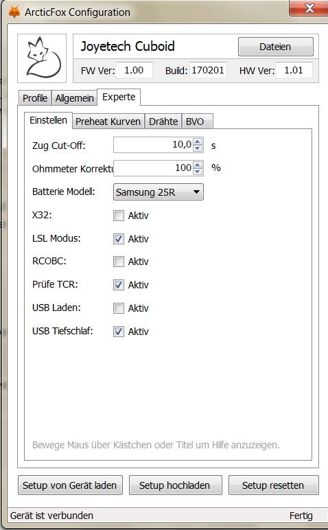Image resolution: width=328 pixels, height=530 pixels.
Task: Open the Drähte sub-tab
Action: [163, 122]
